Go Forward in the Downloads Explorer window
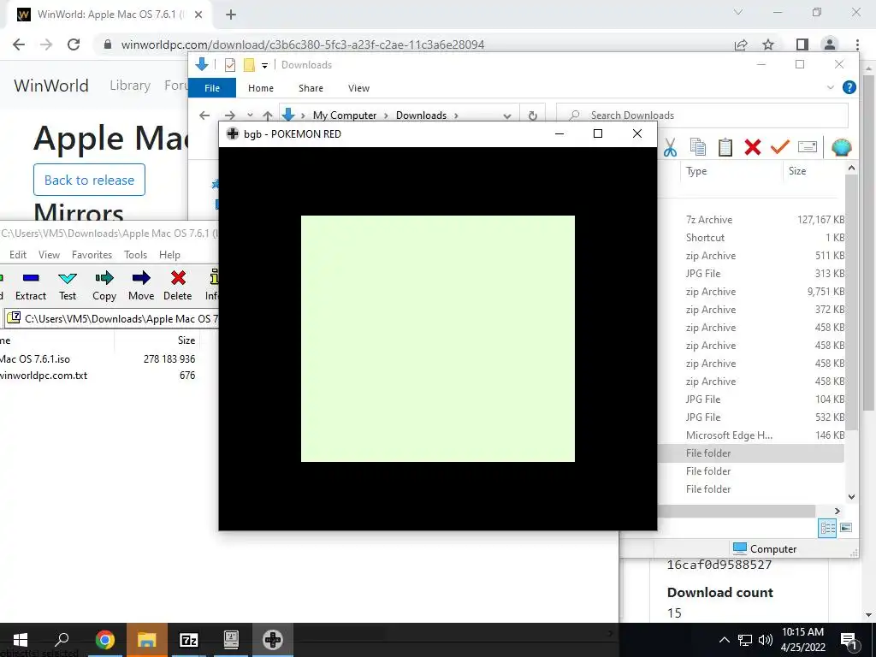This screenshot has height=657, width=876. coord(229,115)
